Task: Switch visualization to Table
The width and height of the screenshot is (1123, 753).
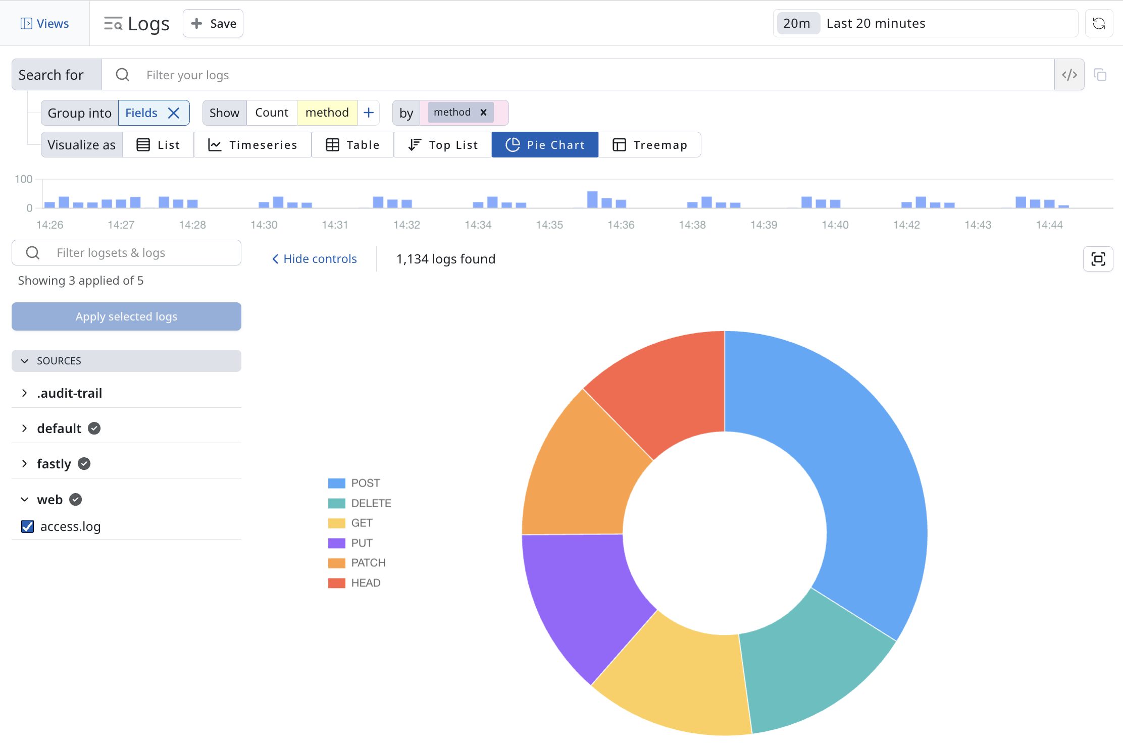Action: pos(352,145)
